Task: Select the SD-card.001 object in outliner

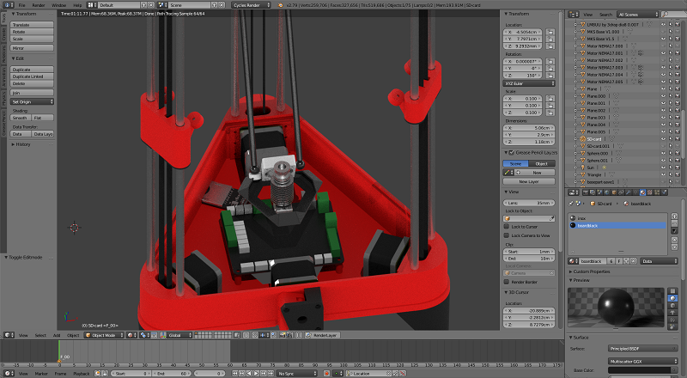Action: click(596, 146)
